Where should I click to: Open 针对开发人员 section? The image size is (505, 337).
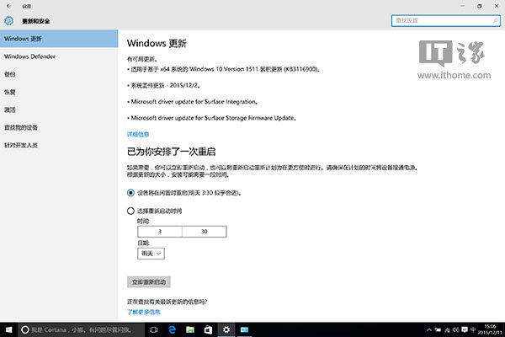pyautogui.click(x=59, y=145)
